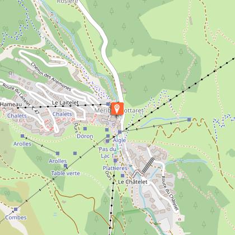Image resolution: width=235 pixels, height=235 pixels.
Task: Click the Table verte label text
Action: point(65,173)
